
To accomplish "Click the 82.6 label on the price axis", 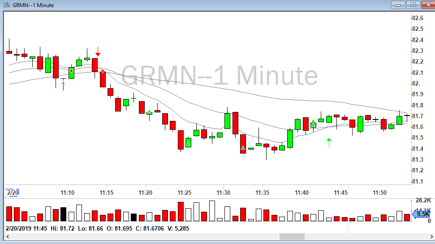I will (418, 18).
